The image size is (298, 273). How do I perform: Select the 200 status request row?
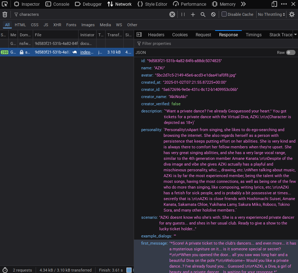click(67, 52)
